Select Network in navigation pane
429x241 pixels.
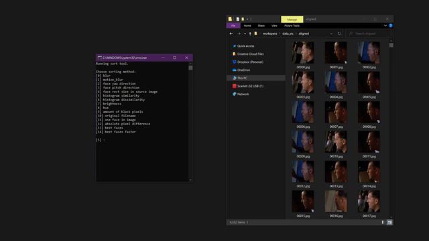coord(243,94)
